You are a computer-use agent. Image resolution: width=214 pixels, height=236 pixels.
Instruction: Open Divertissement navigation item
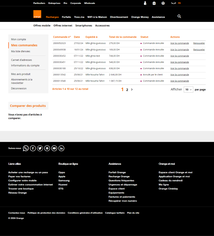coord(119,17)
